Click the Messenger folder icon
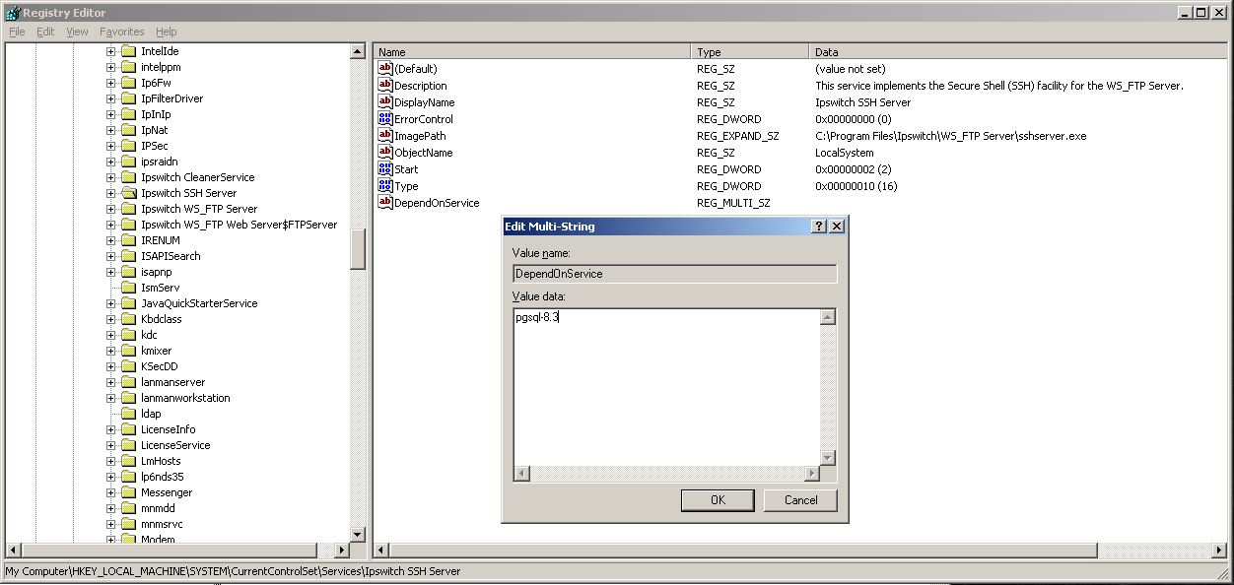Screen dimensions: 1234x585 click(128, 492)
